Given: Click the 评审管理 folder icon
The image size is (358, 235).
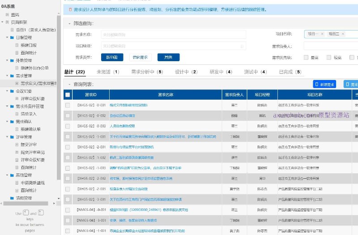Looking at the screenshot, I should (x=12, y=137).
